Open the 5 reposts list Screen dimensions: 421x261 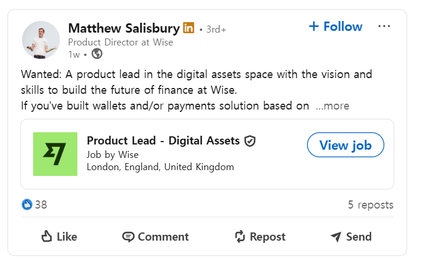pyautogui.click(x=370, y=204)
